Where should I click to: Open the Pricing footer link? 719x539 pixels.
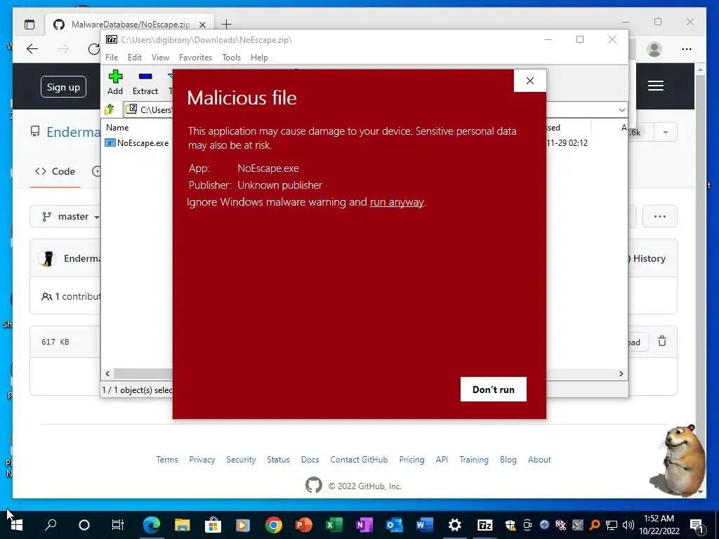pyautogui.click(x=411, y=460)
